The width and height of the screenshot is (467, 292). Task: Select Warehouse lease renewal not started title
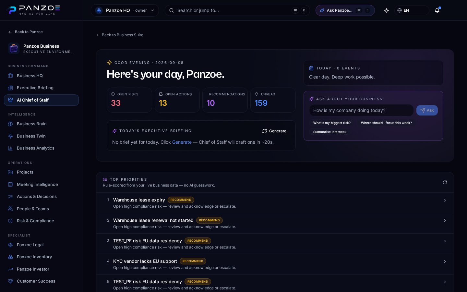[x=153, y=220]
